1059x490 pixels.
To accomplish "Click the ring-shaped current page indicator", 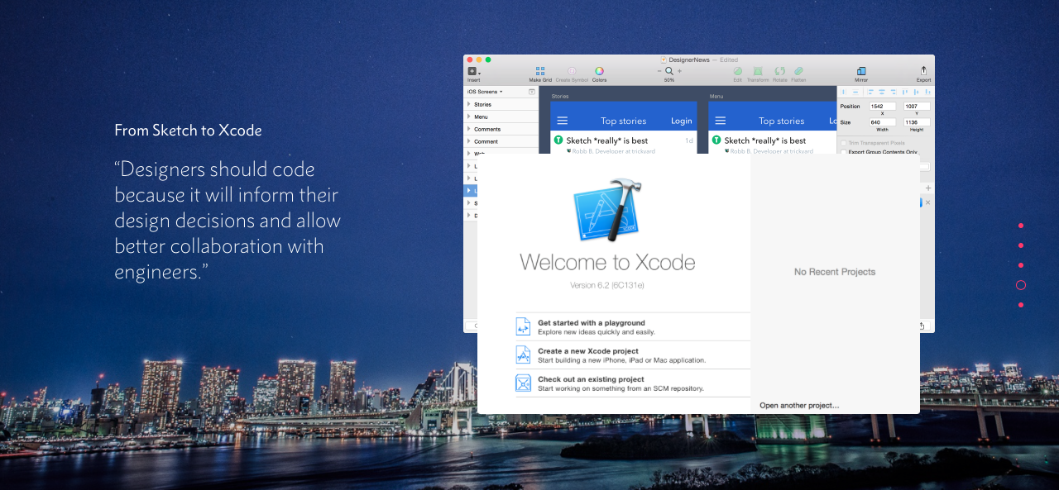I will point(1021,285).
